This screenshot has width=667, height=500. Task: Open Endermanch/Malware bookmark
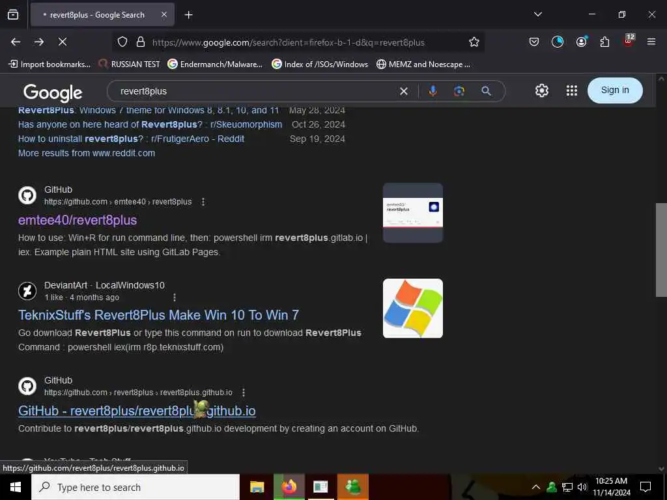coord(215,64)
